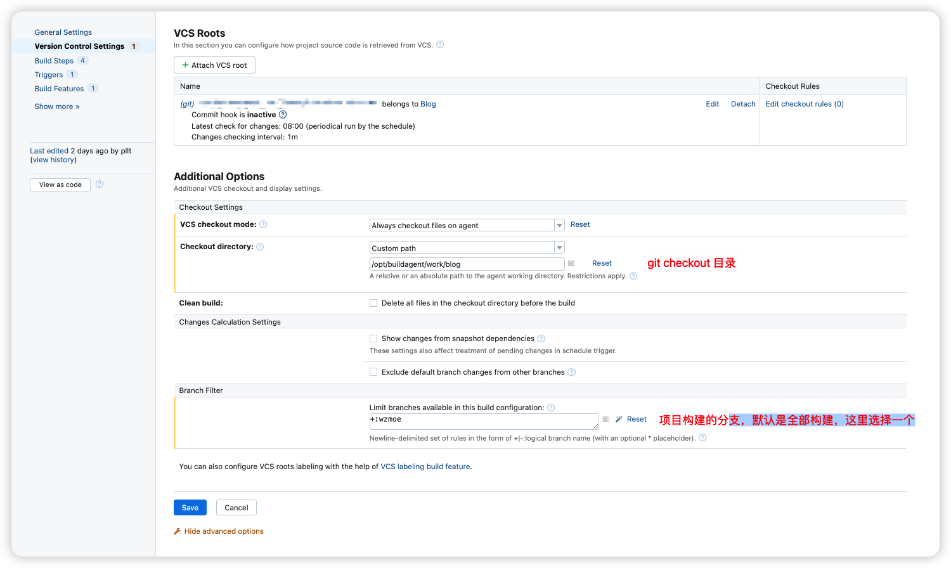
Task: Open Custom path checkout directory dropdown
Action: [467, 248]
